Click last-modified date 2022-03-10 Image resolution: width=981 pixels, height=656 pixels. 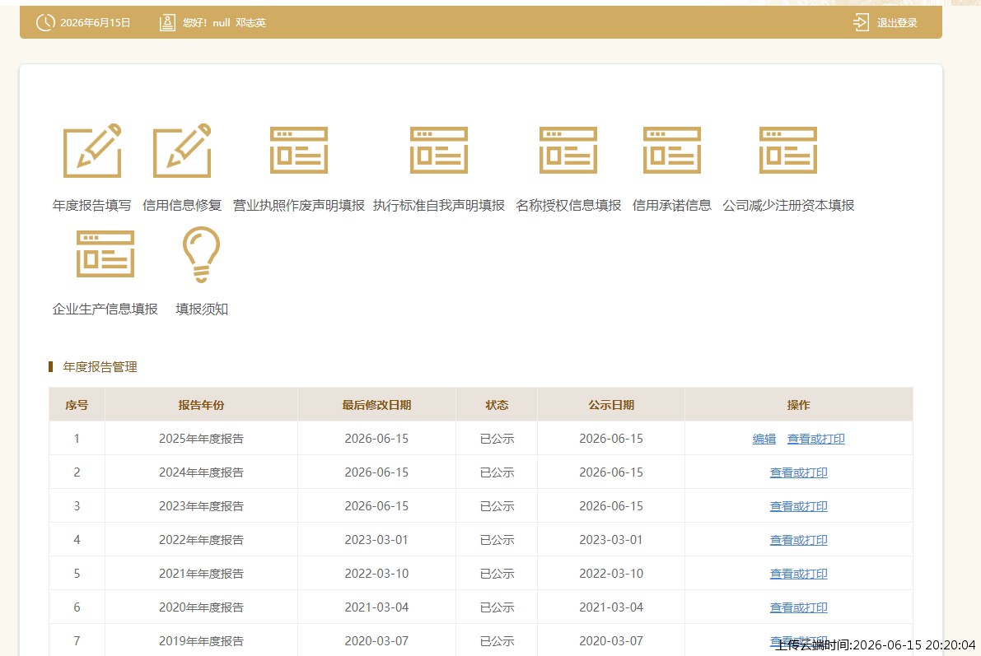tap(376, 574)
